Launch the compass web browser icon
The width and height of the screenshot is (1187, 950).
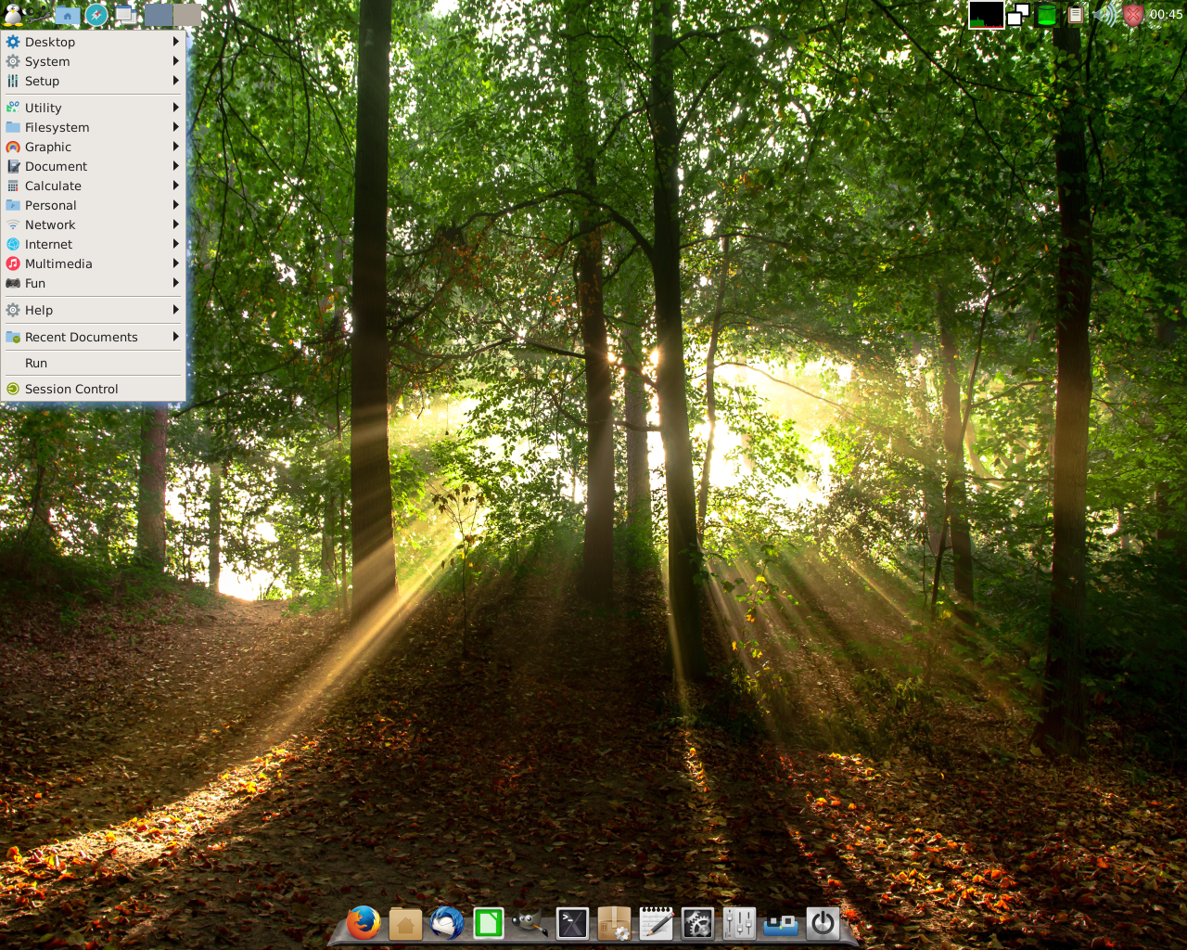(96, 14)
